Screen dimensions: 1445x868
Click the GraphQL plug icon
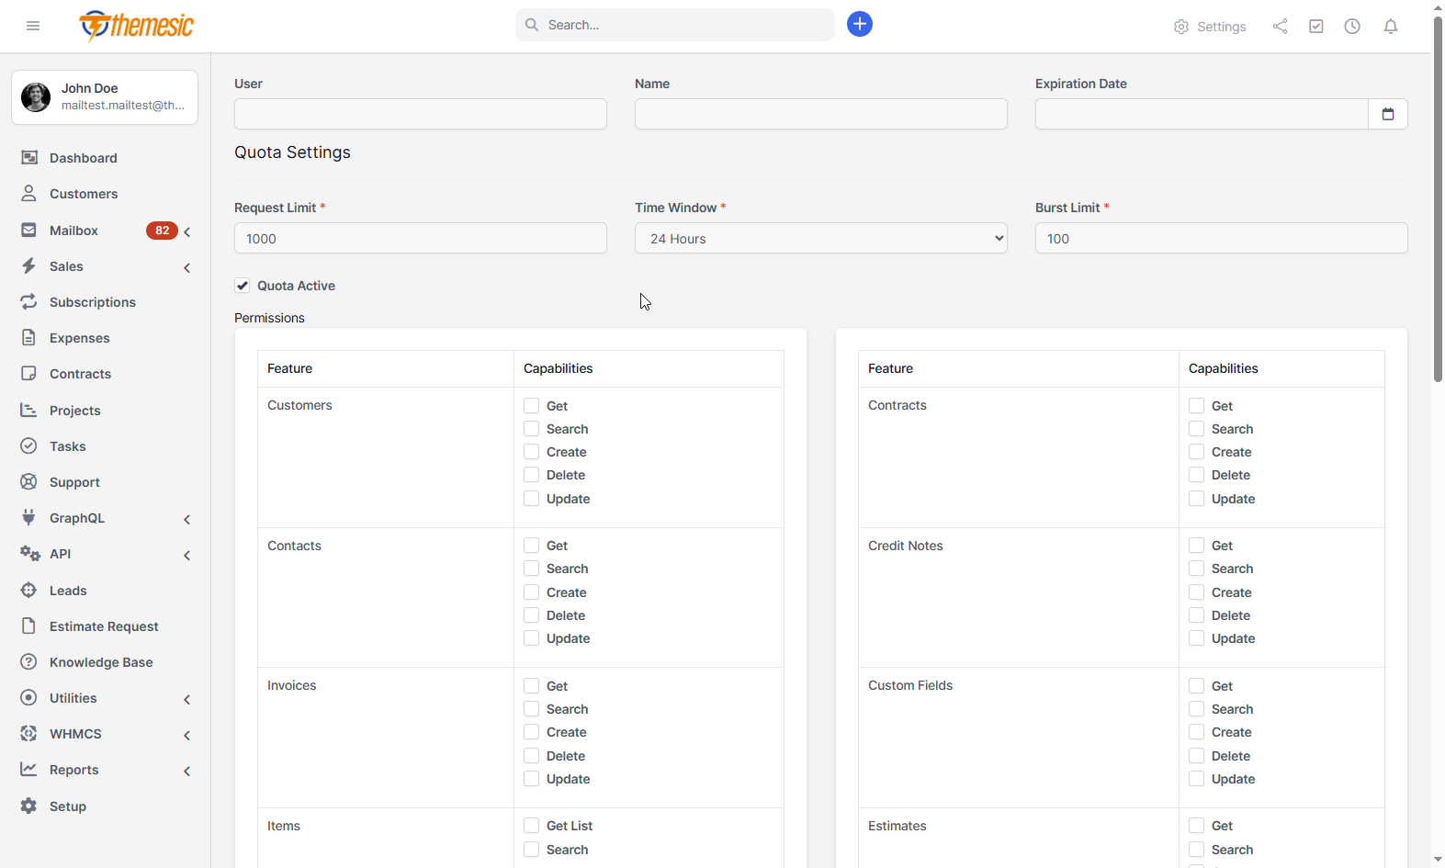[29, 517]
